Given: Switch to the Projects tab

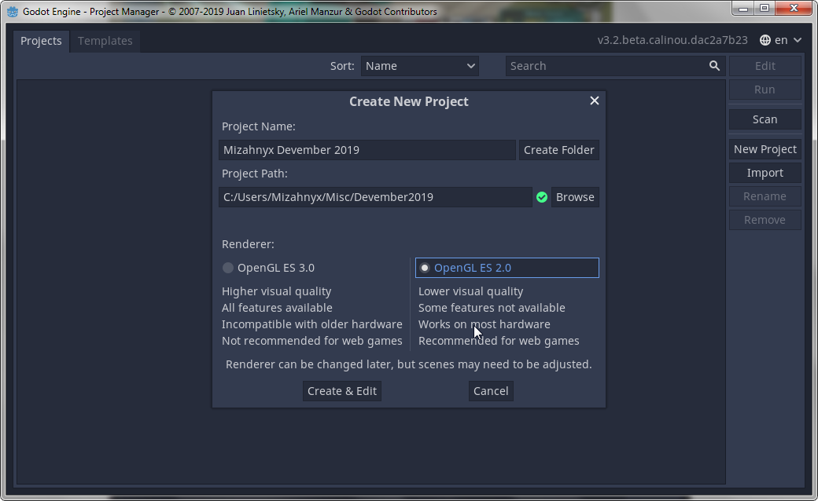Looking at the screenshot, I should click(x=41, y=41).
